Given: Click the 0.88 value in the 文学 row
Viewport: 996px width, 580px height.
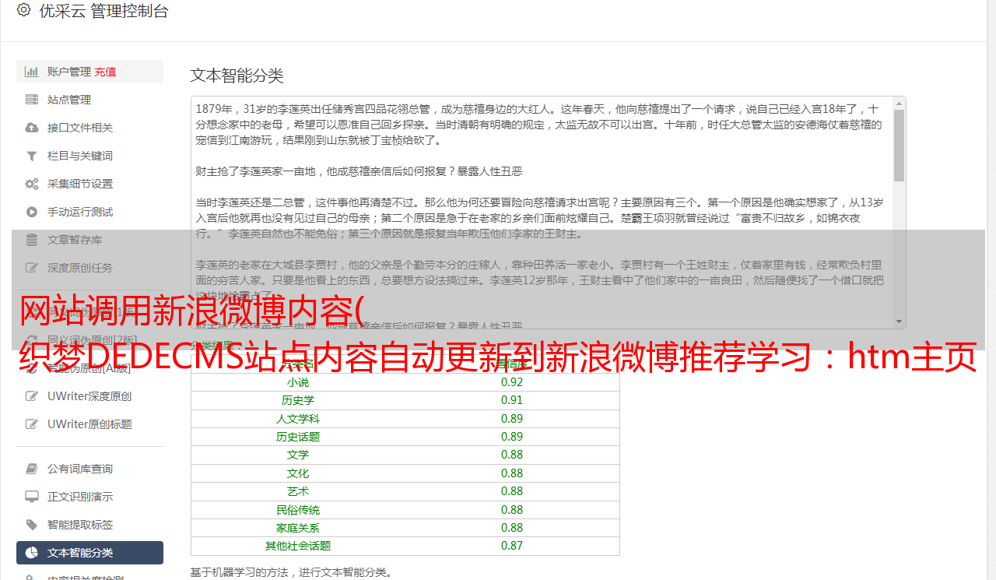Looking at the screenshot, I should [512, 455].
